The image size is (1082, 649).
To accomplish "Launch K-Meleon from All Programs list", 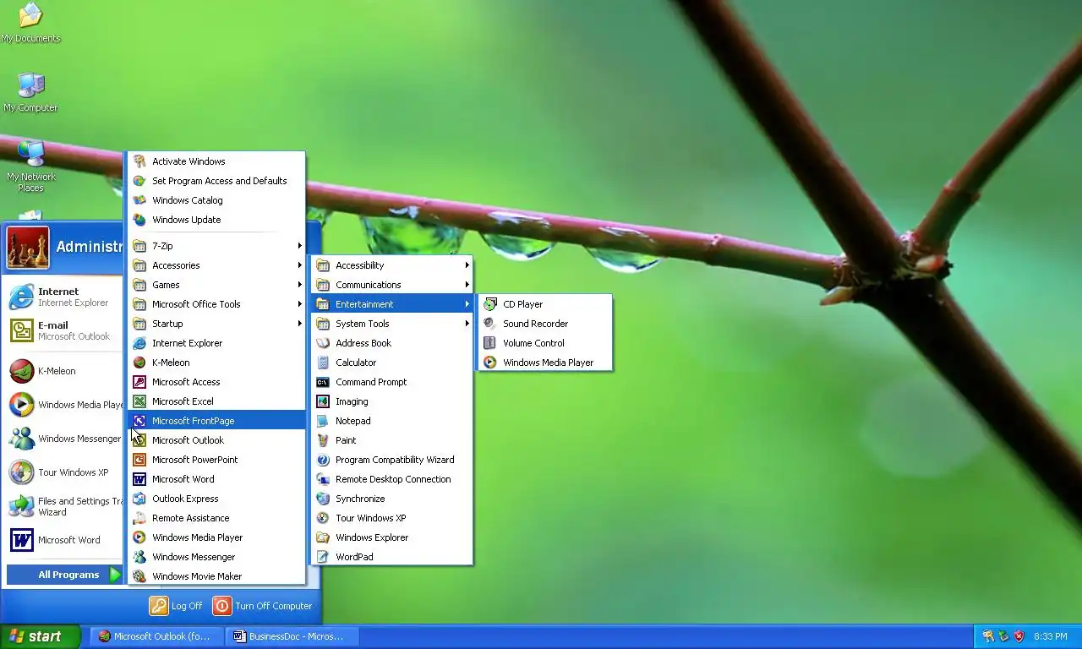I will pyautogui.click(x=216, y=363).
